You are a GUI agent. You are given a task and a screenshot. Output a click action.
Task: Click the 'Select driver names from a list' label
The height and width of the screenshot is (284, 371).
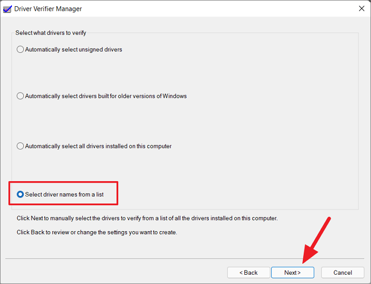pyautogui.click(x=65, y=195)
